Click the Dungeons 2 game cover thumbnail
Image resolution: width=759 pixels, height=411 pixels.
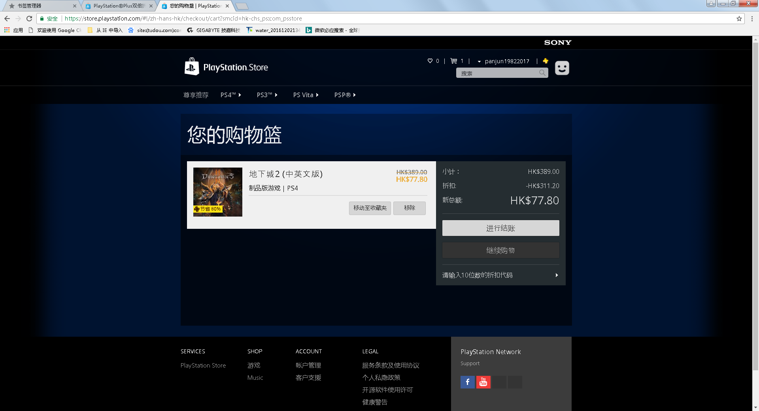coord(218,192)
